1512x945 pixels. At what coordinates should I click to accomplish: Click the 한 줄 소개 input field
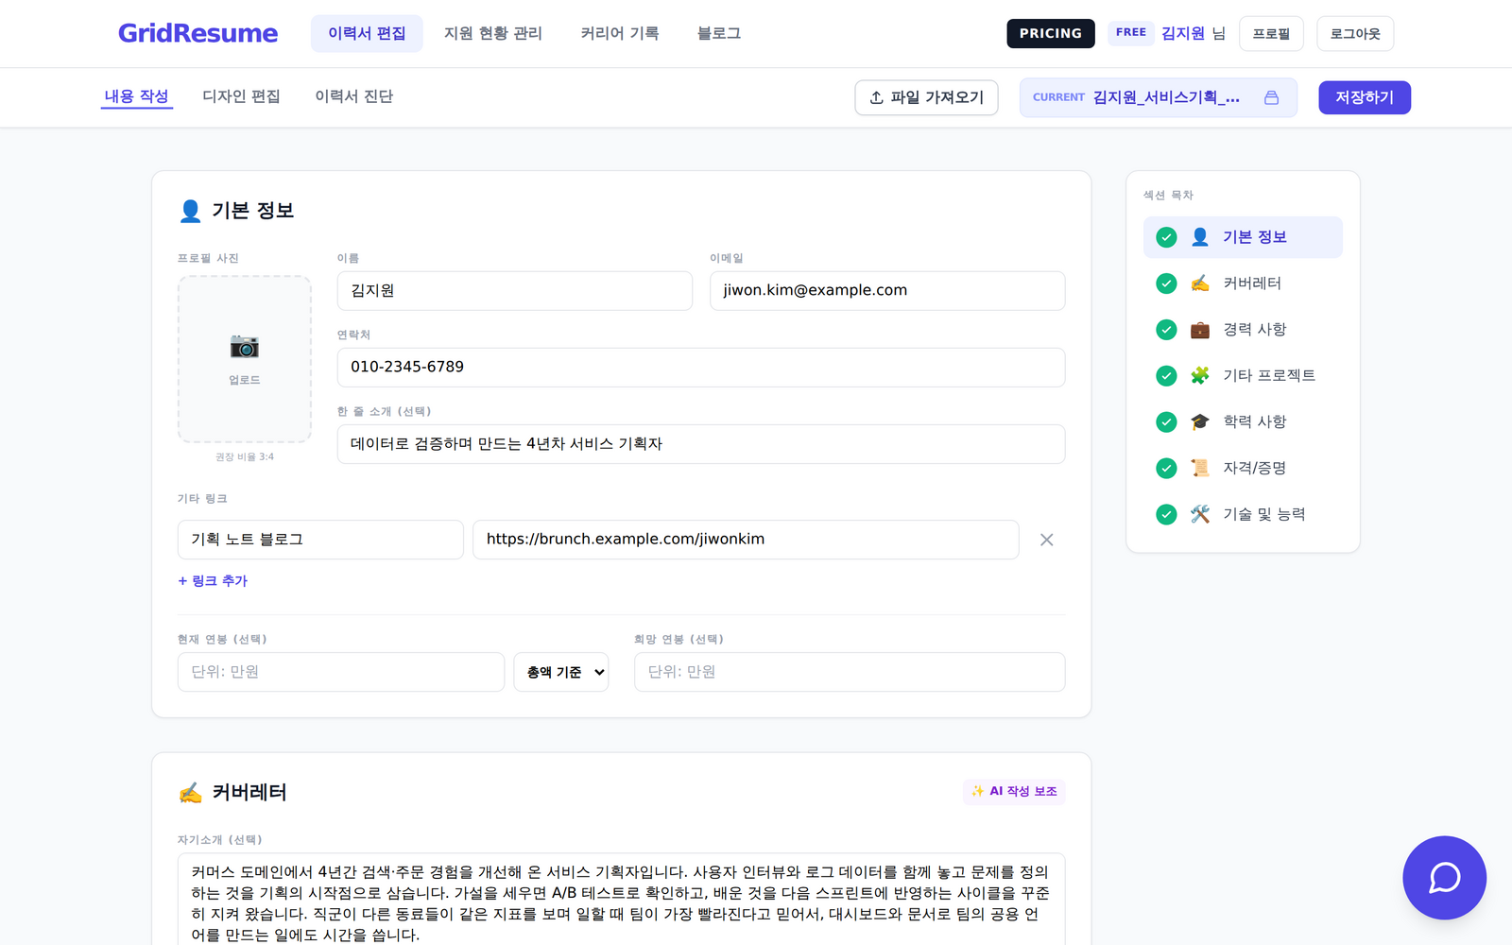click(x=701, y=444)
